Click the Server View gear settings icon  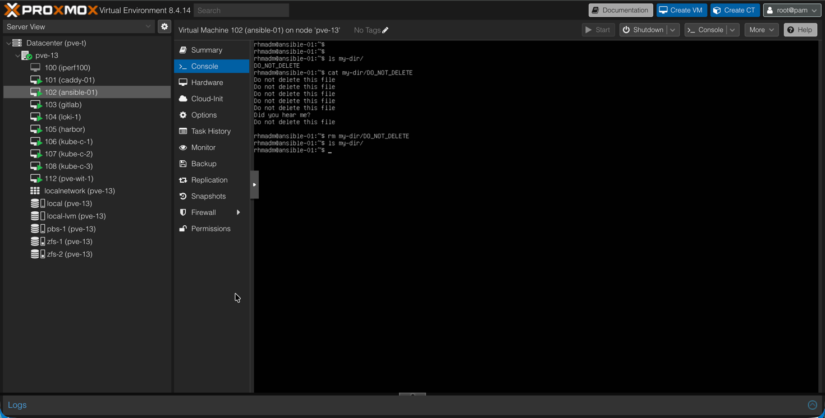164,26
